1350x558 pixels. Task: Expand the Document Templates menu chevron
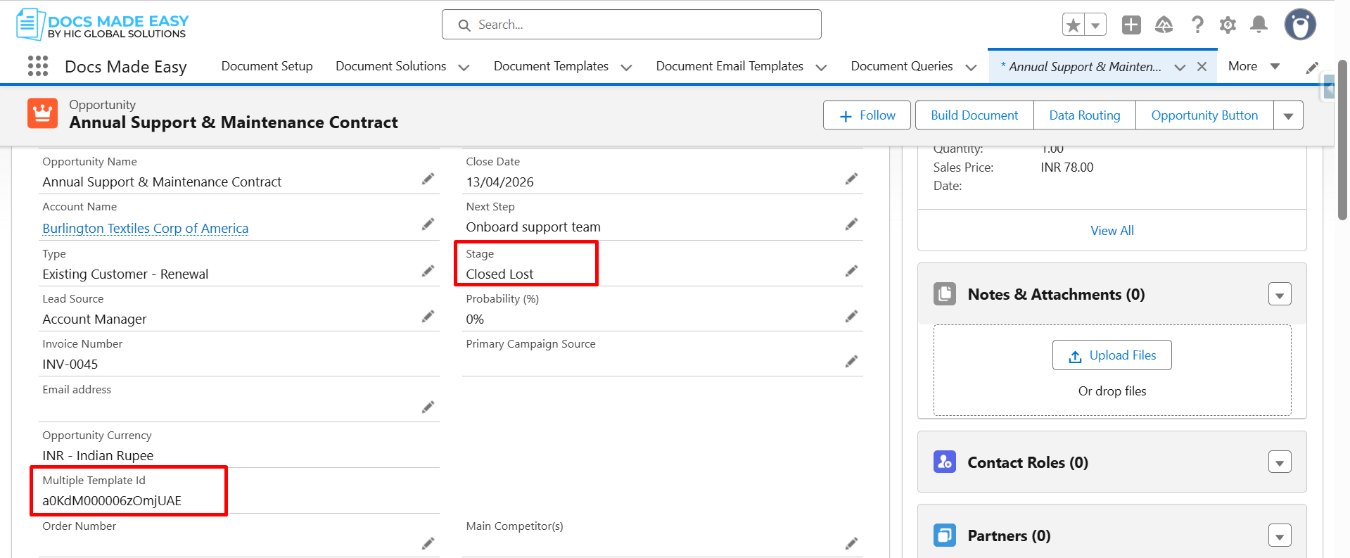point(626,68)
